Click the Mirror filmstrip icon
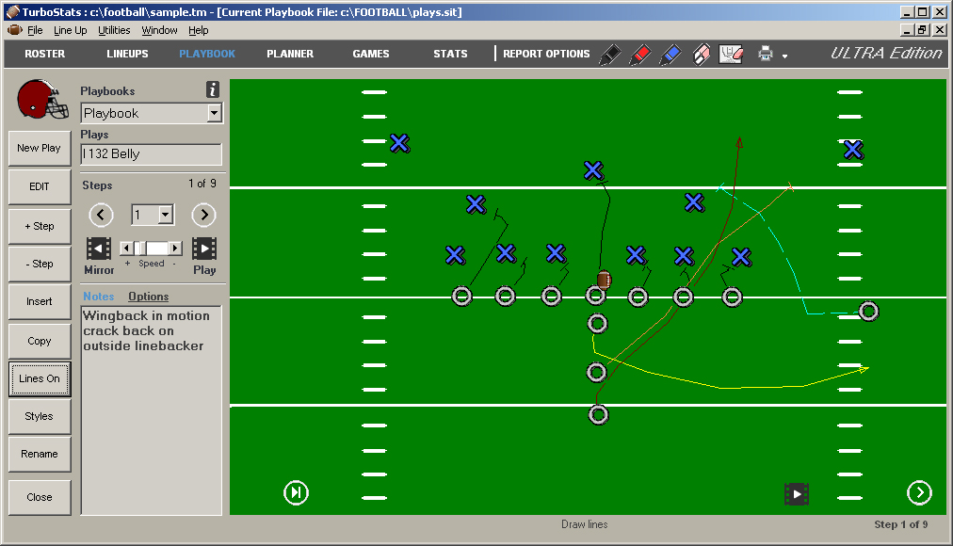953x546 pixels. [99, 249]
